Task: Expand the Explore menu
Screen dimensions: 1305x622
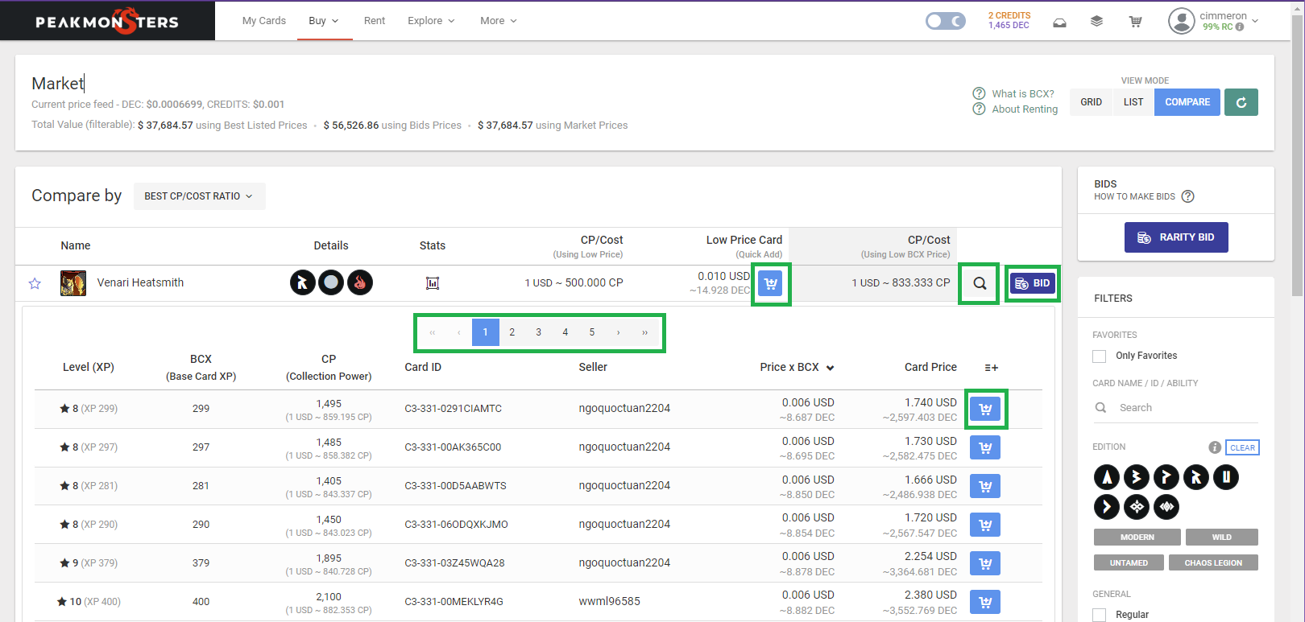Action: [431, 21]
